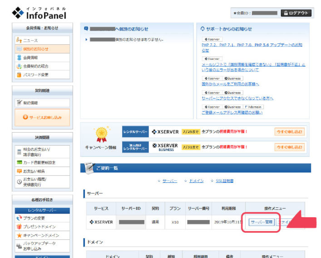
Task: Click the clock icon beside お支払い履歴
Action: pyautogui.click(x=19, y=182)
